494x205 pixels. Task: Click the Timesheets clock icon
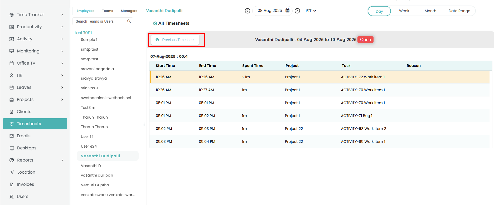point(12,124)
